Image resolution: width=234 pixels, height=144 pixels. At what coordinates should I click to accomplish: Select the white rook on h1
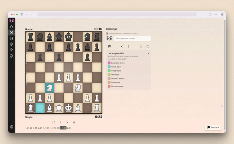(97, 108)
